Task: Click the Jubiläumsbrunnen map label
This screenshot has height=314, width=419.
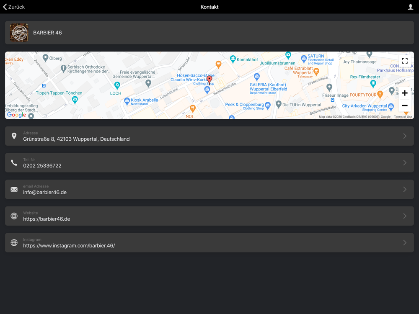Action: pyautogui.click(x=277, y=63)
